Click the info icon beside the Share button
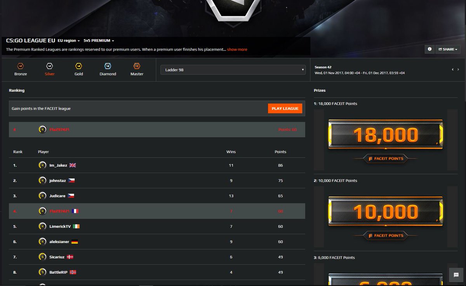The image size is (466, 286). tap(429, 49)
